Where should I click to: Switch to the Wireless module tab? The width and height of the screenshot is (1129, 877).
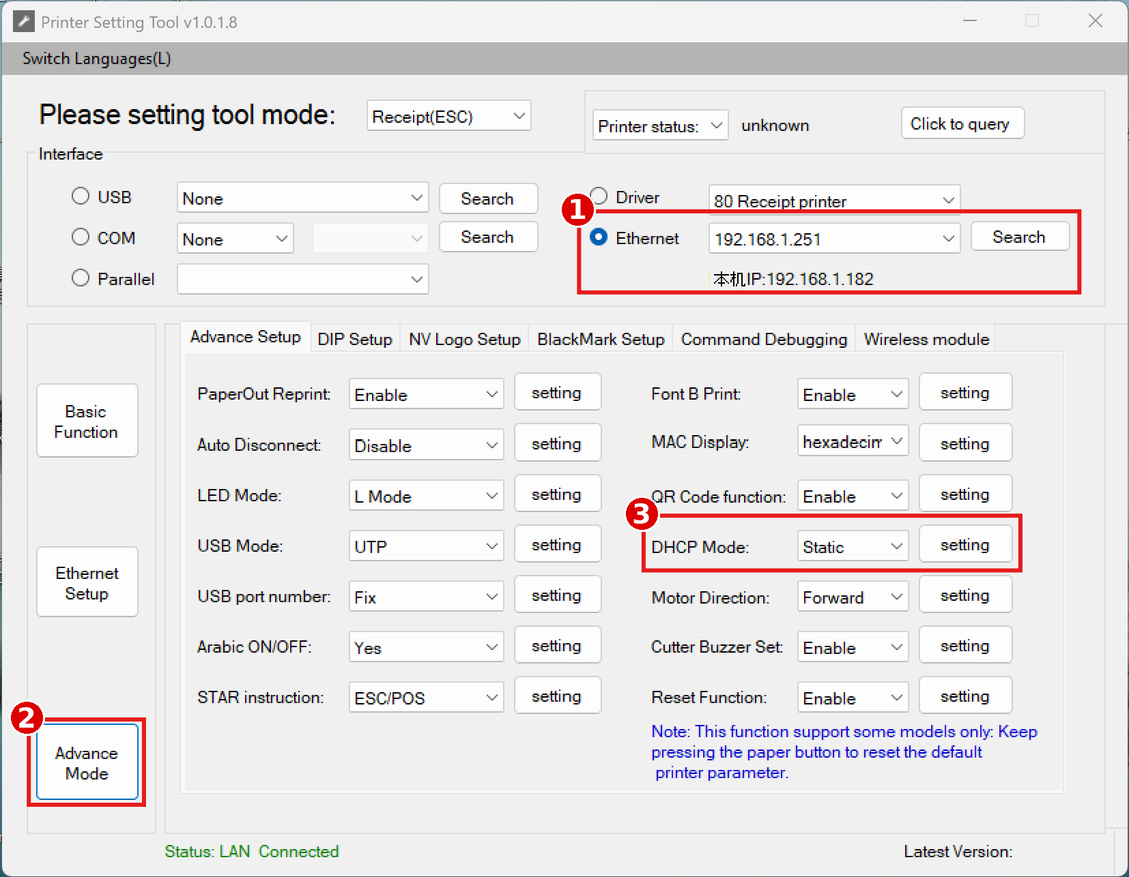point(926,339)
